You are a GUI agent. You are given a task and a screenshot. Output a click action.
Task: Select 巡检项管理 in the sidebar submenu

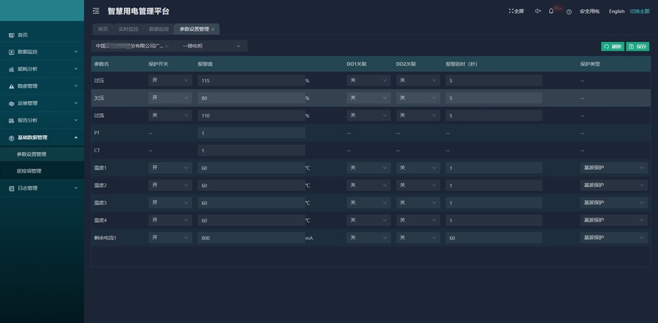coord(29,171)
